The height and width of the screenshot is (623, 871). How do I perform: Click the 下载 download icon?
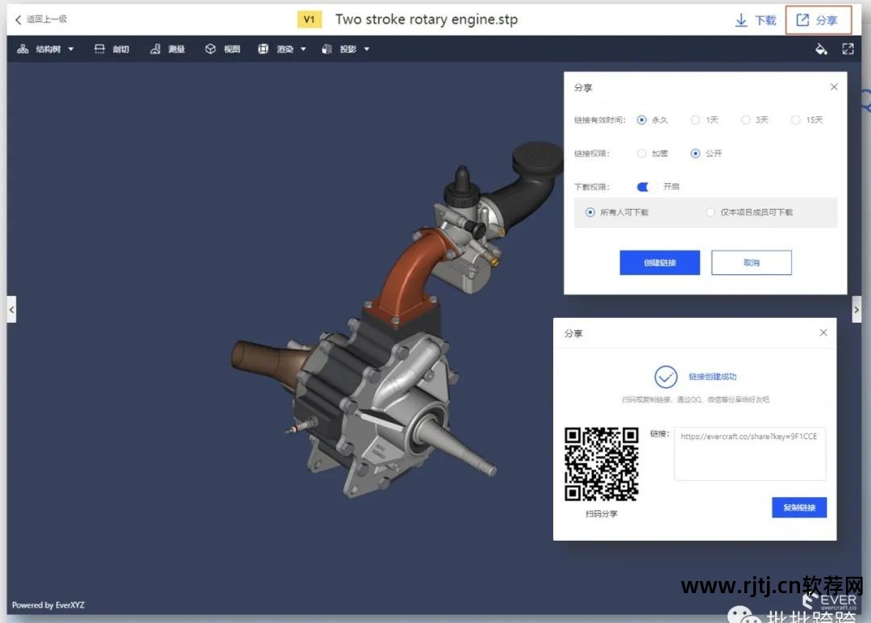tap(741, 20)
